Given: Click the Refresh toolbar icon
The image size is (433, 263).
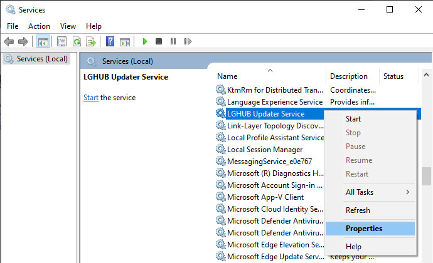Looking at the screenshot, I should (x=77, y=41).
